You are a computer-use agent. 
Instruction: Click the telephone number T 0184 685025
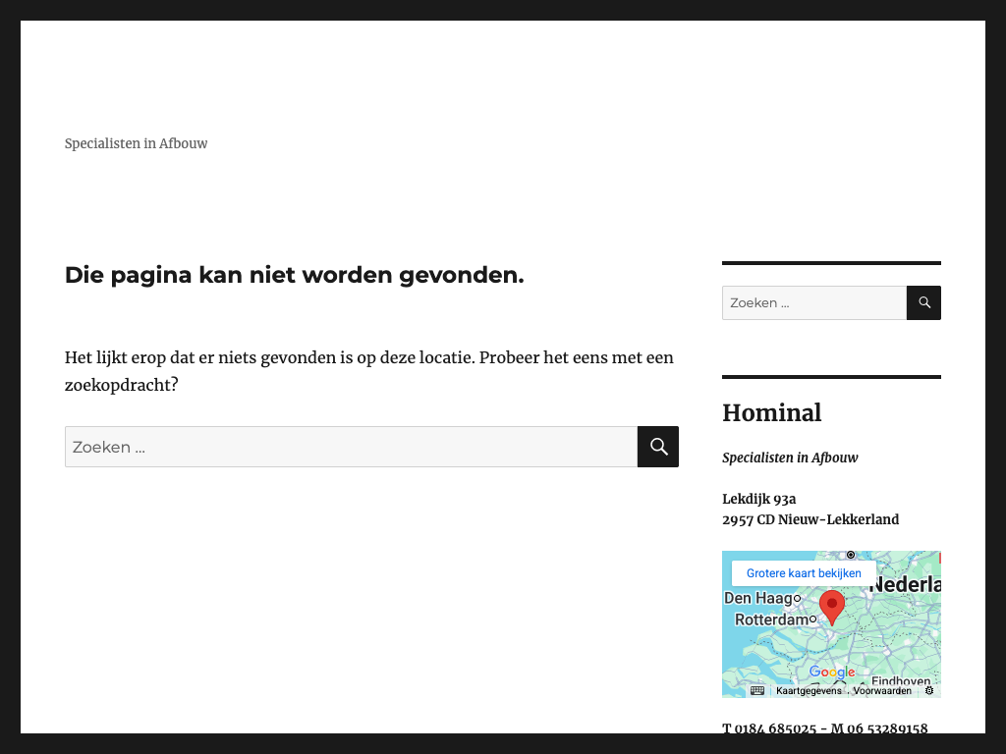[x=769, y=728]
